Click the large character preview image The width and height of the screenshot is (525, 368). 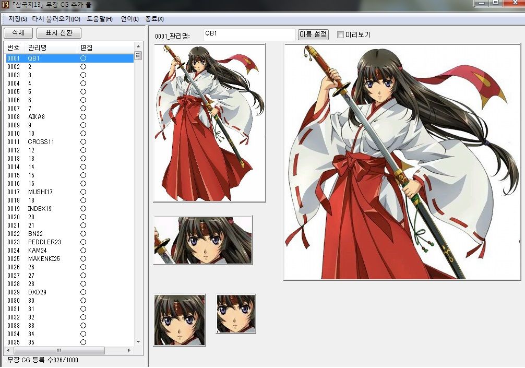(x=402, y=162)
